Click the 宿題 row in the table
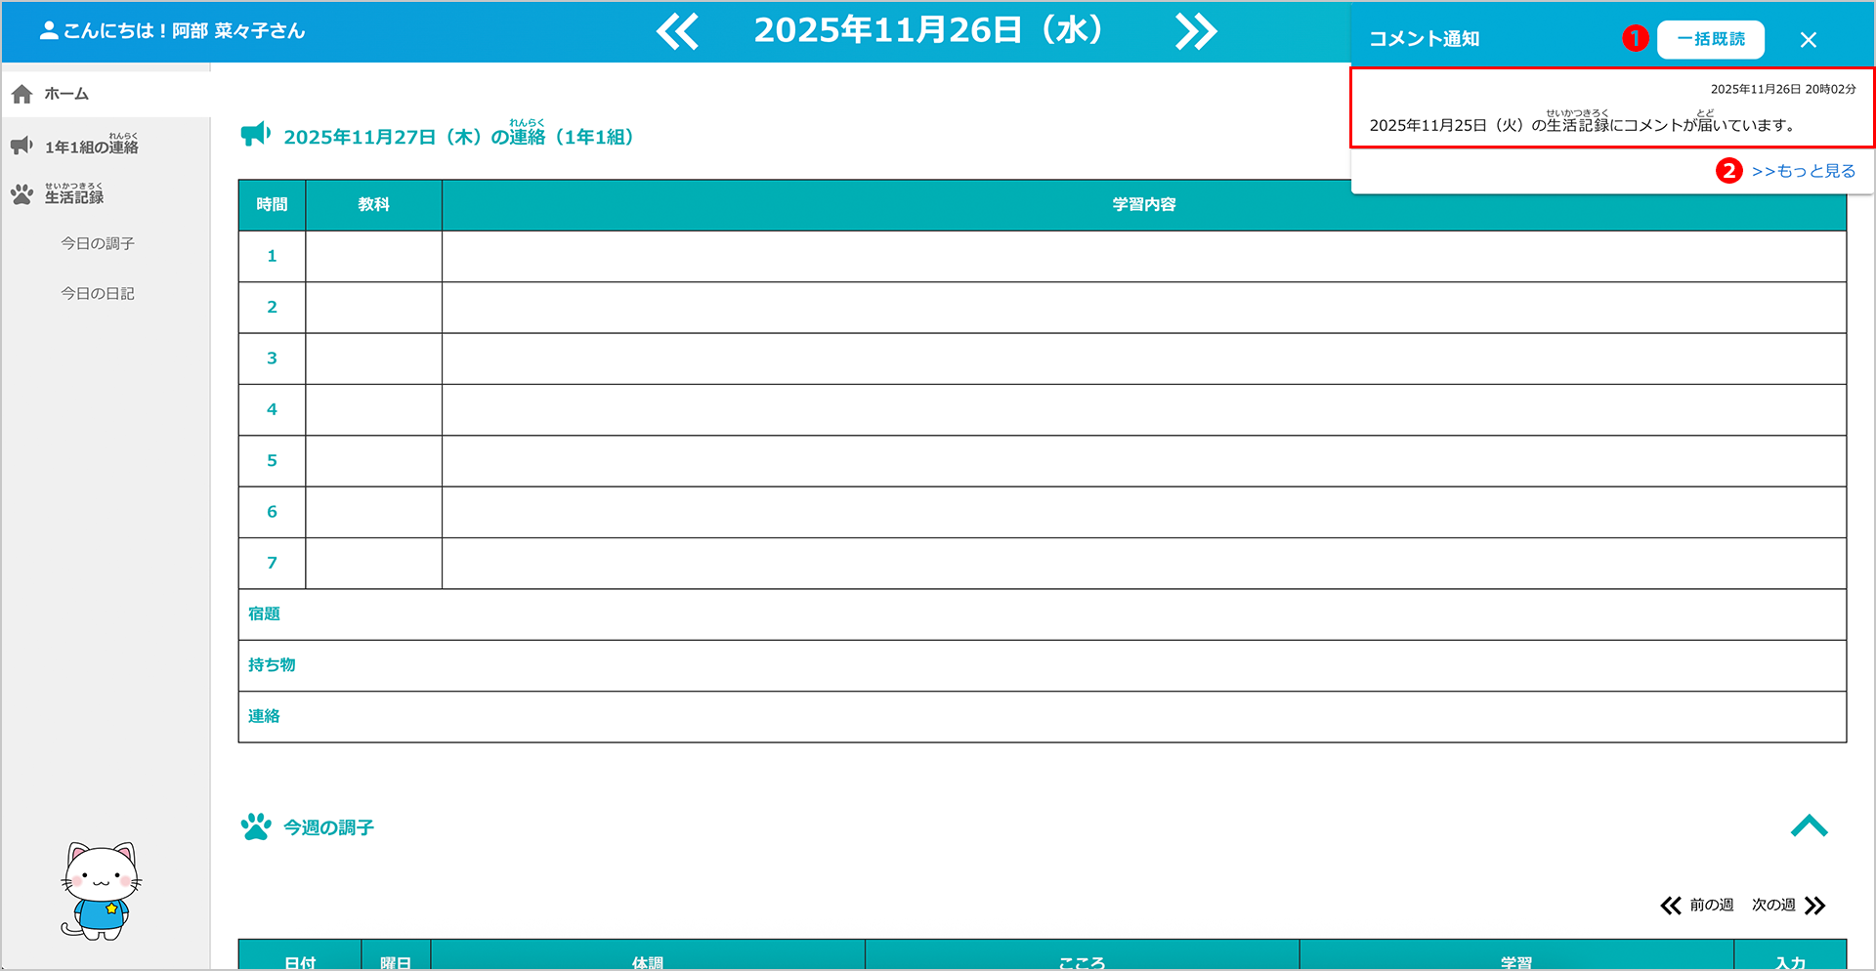This screenshot has width=1876, height=971. tap(1042, 614)
